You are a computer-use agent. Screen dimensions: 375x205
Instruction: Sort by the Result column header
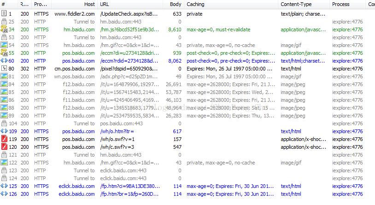pos(25,4)
